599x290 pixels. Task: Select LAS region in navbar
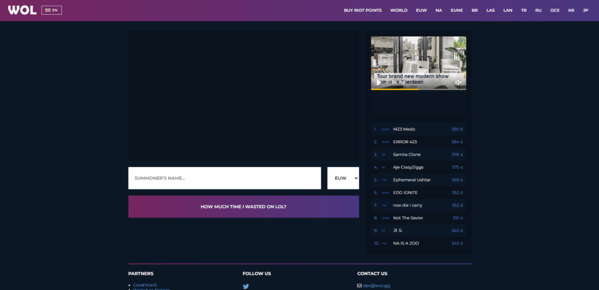coord(491,11)
